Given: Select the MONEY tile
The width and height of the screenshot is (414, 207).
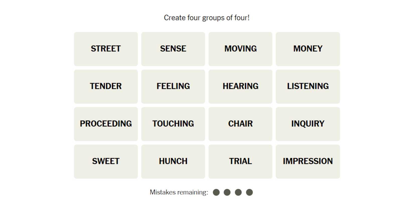Looking at the screenshot, I should pos(308,49).
